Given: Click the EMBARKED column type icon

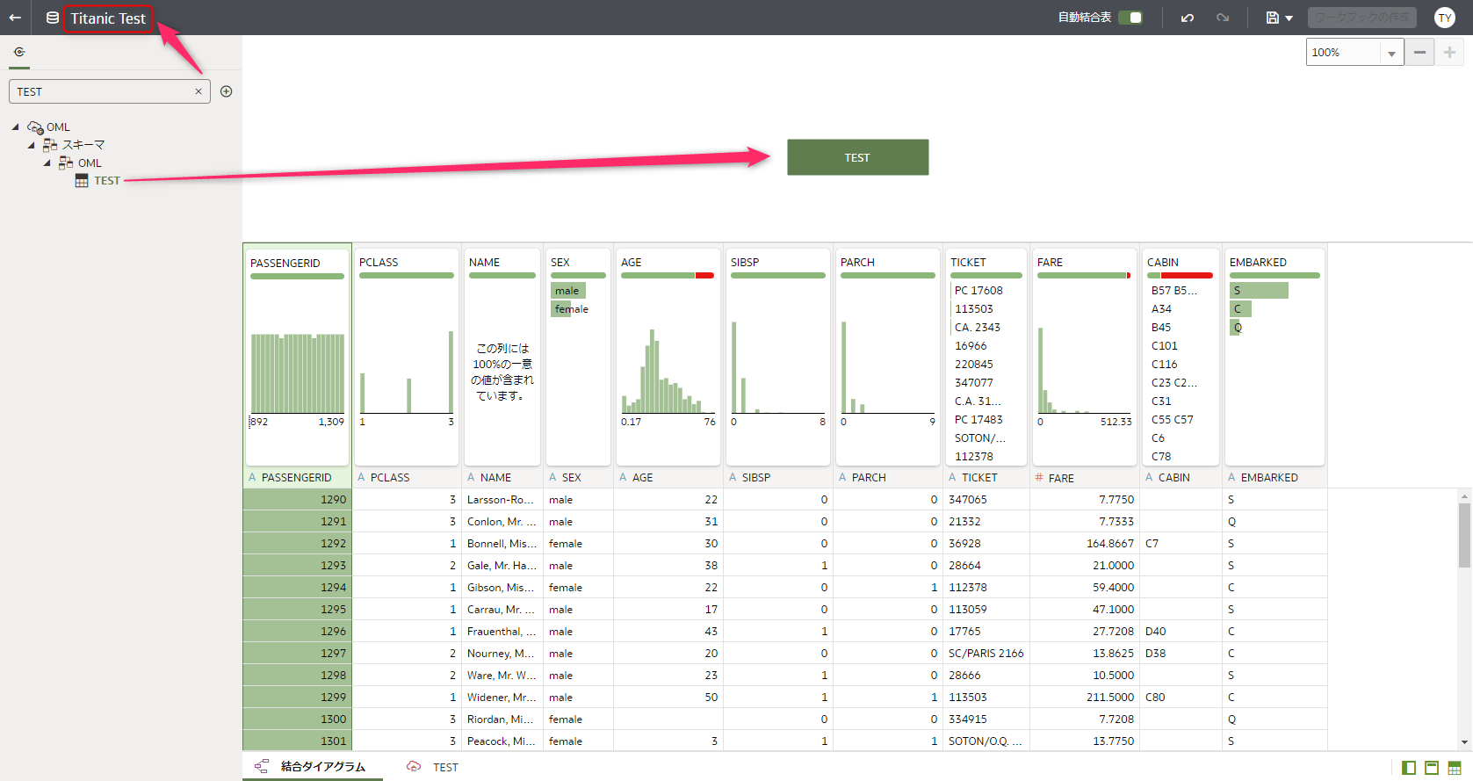Looking at the screenshot, I should coord(1231,477).
